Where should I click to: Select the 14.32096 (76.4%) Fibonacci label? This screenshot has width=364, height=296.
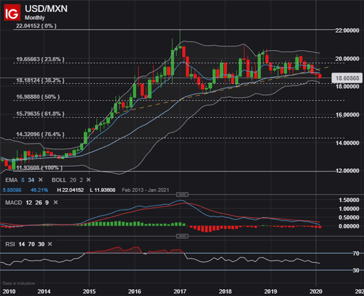tap(40, 134)
